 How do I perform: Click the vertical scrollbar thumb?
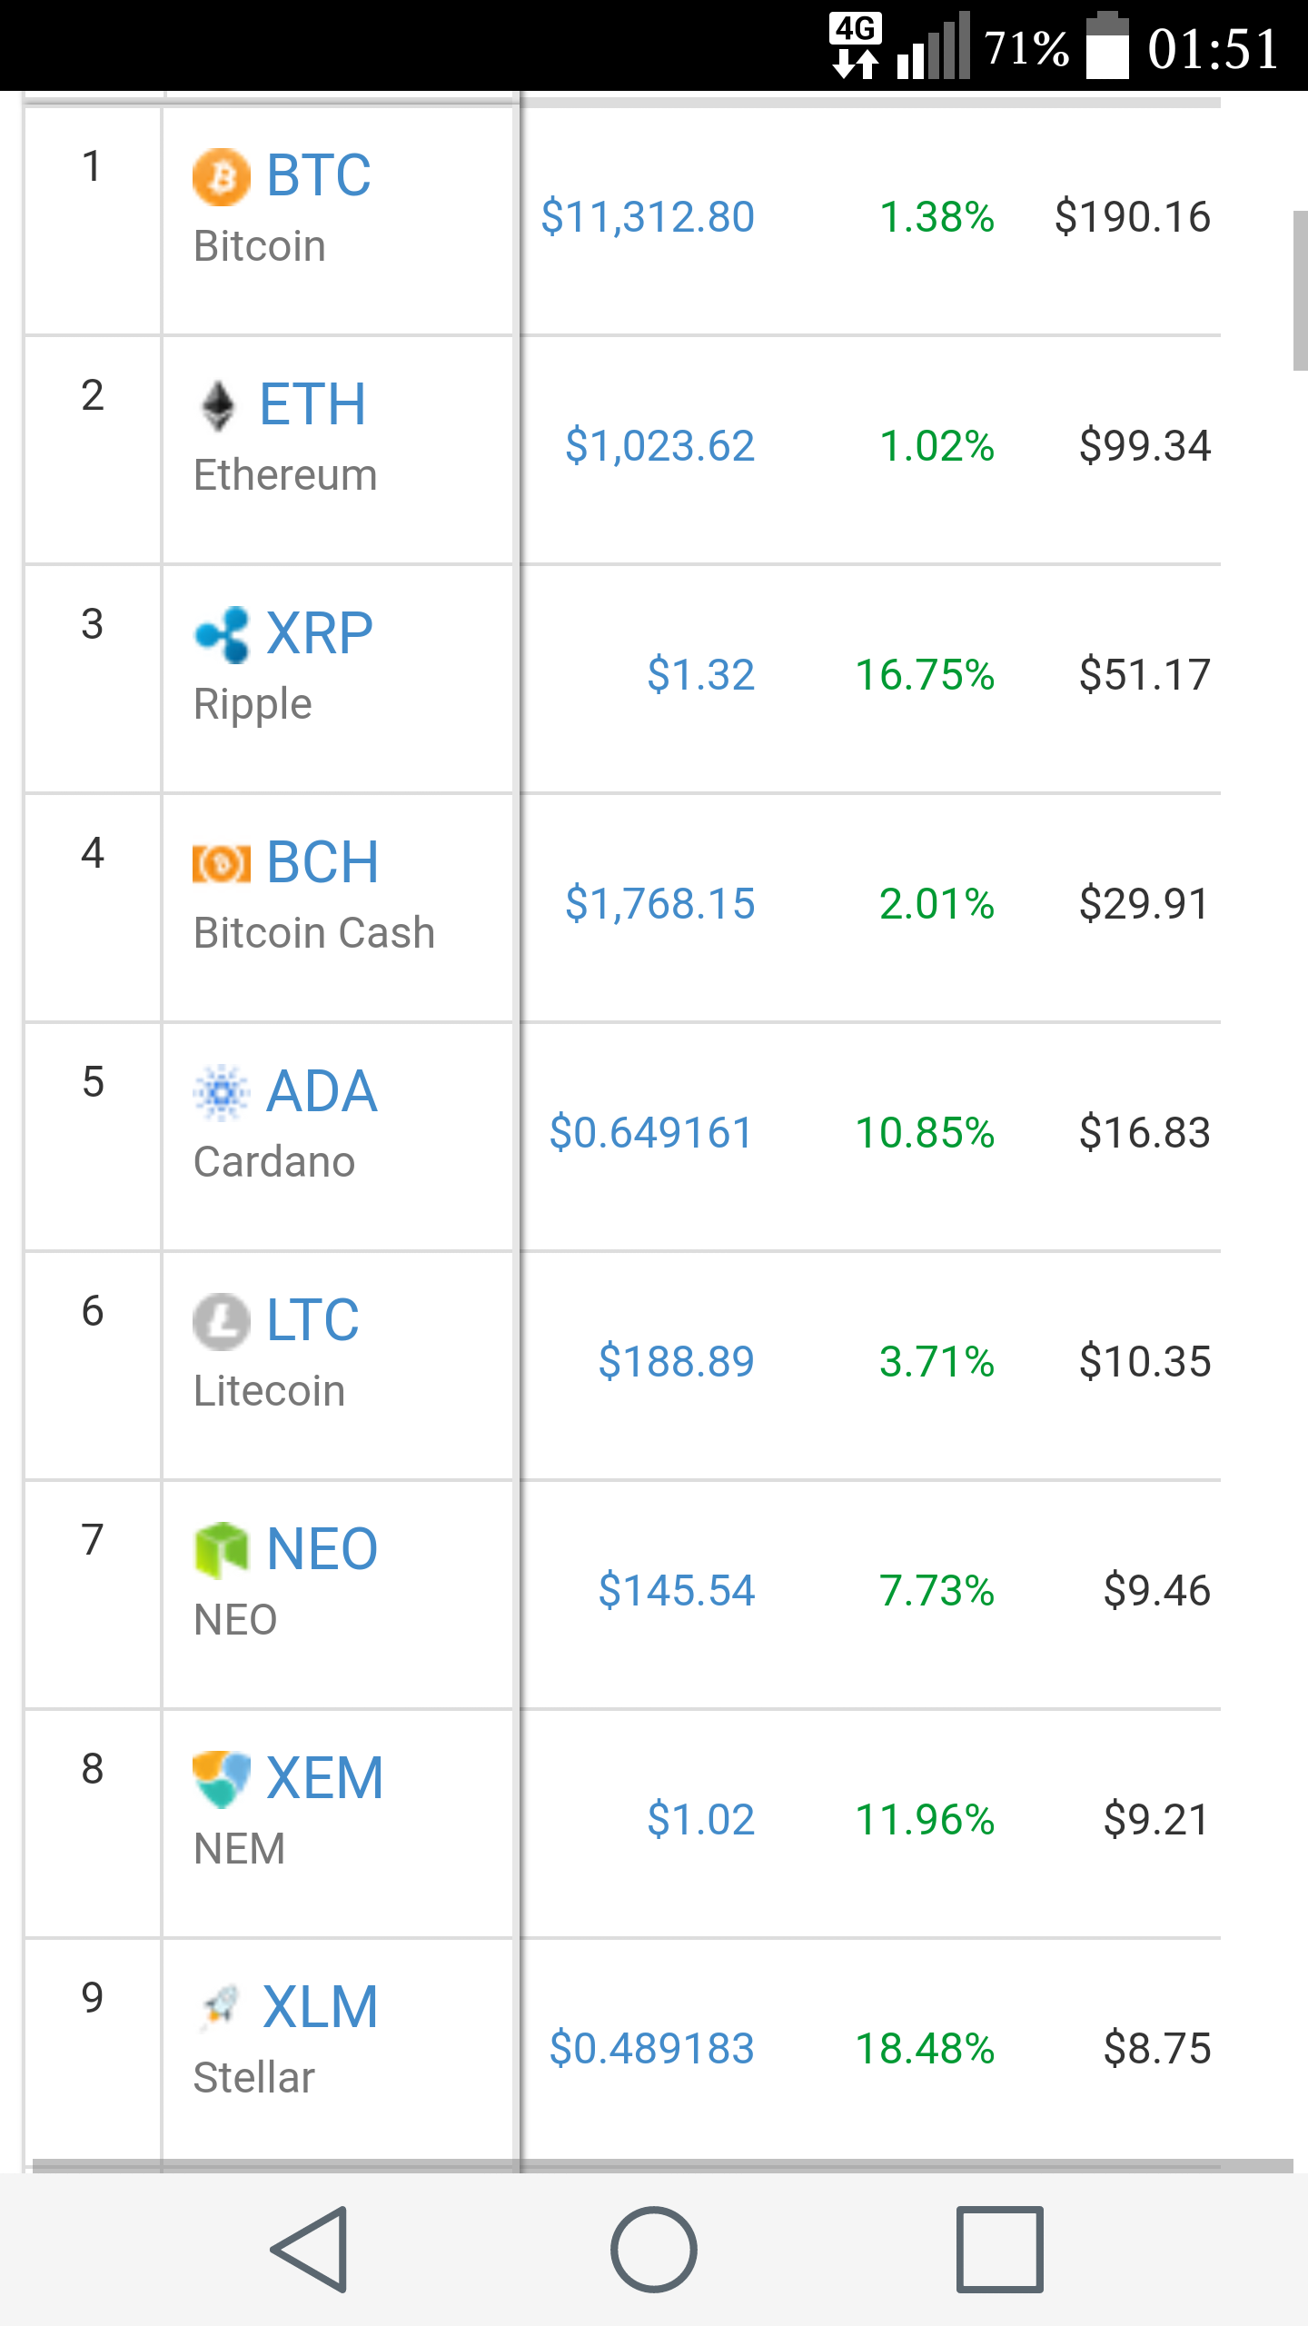[1300, 291]
